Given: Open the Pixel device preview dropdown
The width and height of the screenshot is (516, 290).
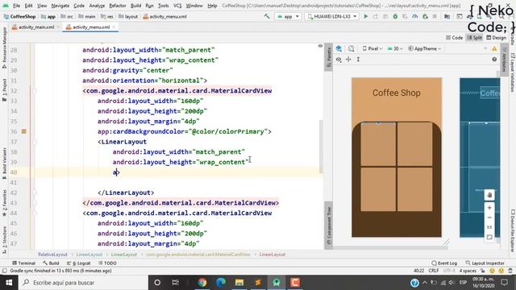Looking at the screenshot, I should pyautogui.click(x=372, y=48).
